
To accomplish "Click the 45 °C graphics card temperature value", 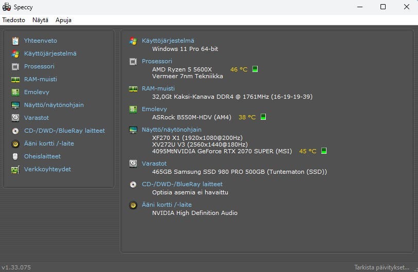I will pos(307,151).
